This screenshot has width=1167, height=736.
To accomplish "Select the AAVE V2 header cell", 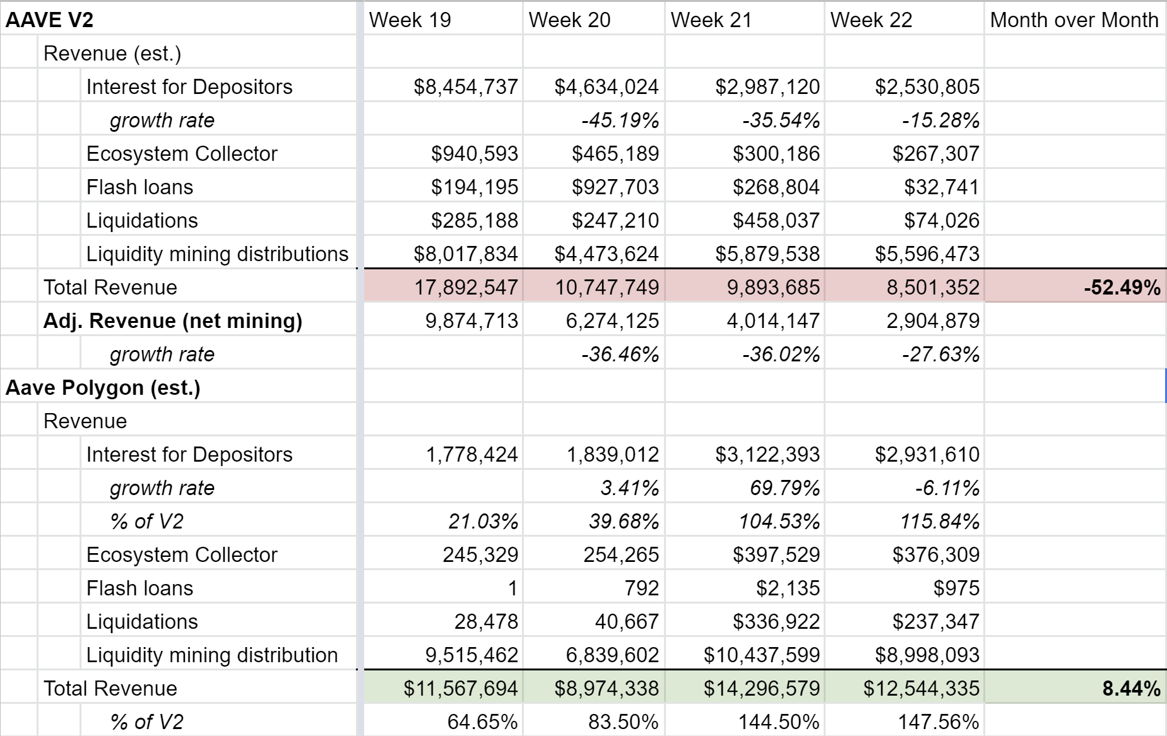I will 178,20.
